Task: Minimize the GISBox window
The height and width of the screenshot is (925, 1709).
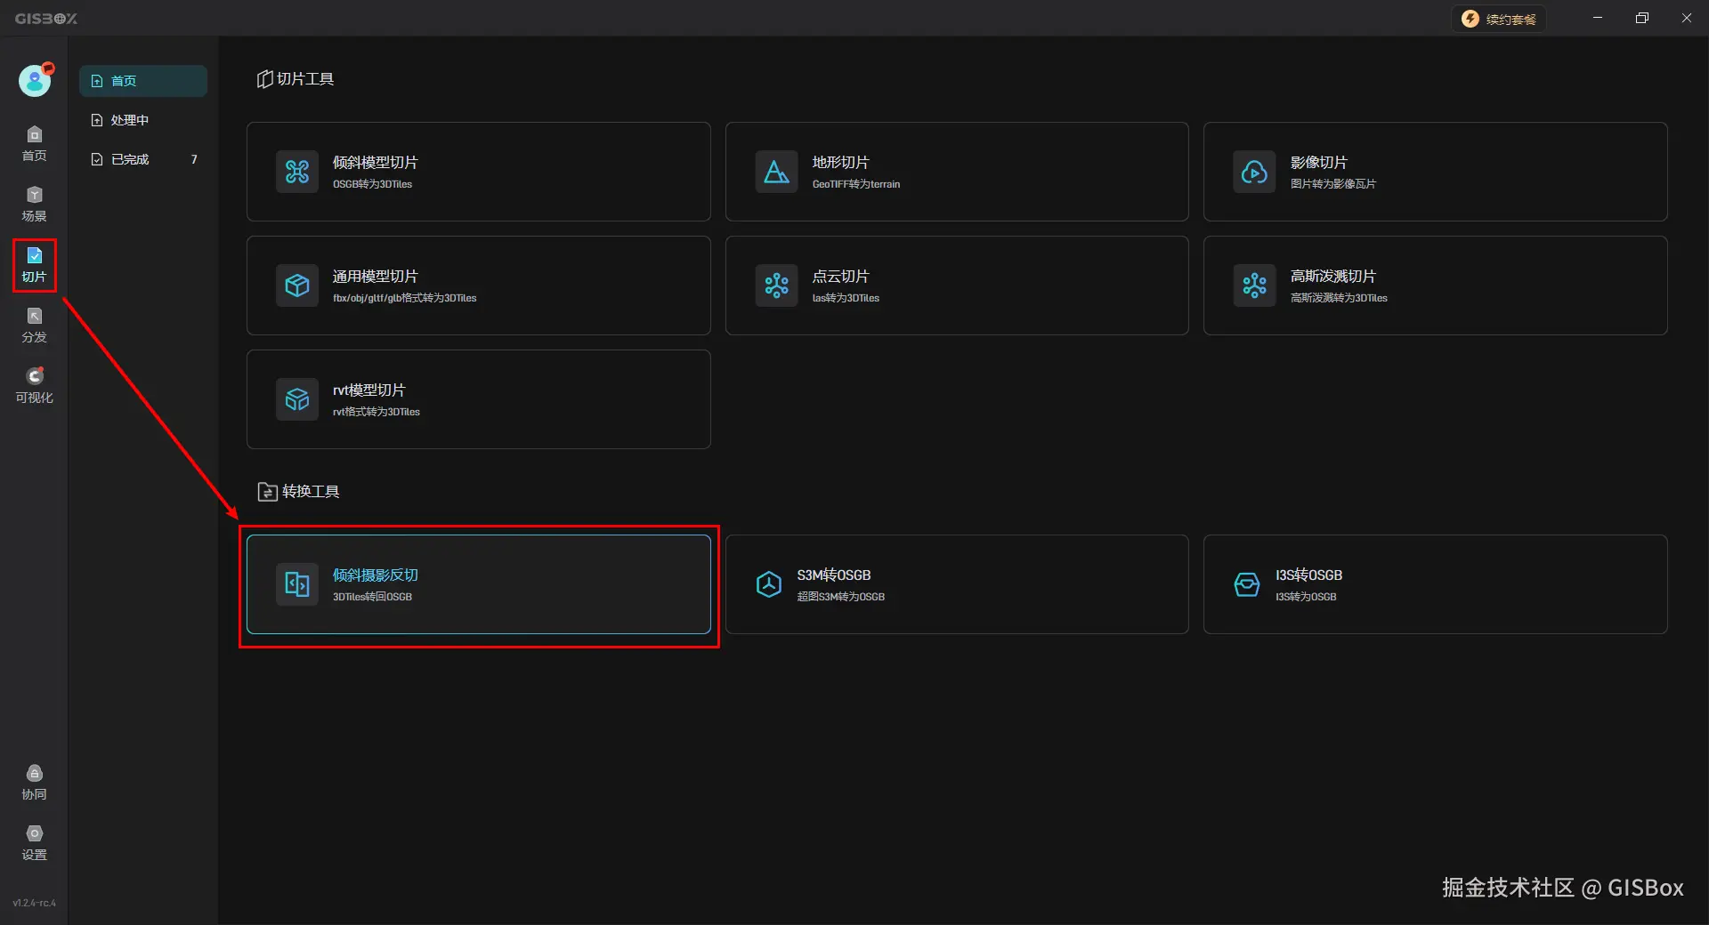Action: pos(1598,18)
